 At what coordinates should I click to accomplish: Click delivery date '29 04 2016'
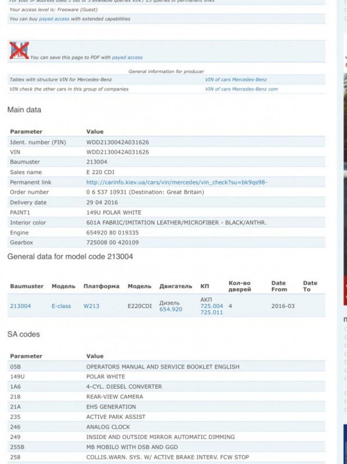tap(102, 203)
